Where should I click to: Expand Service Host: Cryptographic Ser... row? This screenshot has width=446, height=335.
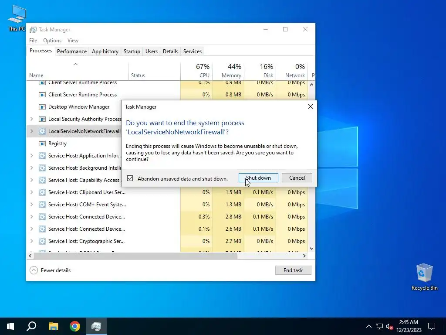(x=31, y=241)
